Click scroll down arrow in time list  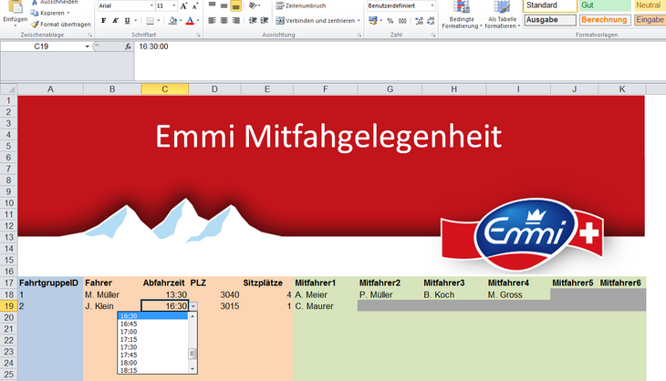(193, 369)
